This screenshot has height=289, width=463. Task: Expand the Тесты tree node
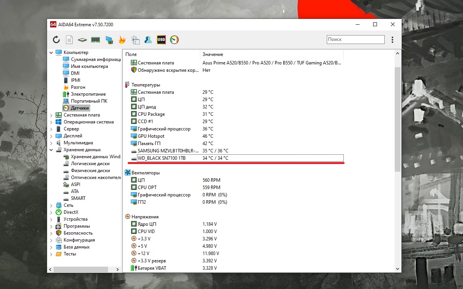[x=51, y=254]
